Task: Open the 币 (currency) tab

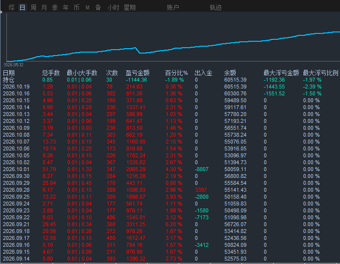Action: (x=77, y=7)
